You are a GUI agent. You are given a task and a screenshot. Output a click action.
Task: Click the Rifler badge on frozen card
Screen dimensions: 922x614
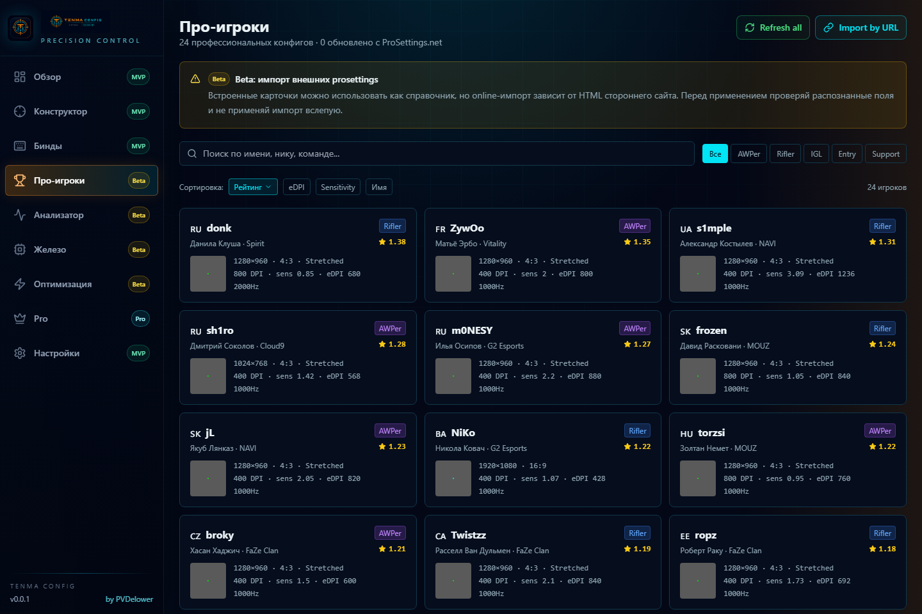point(882,328)
